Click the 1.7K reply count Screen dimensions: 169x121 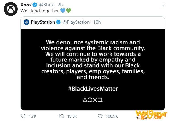32,116
